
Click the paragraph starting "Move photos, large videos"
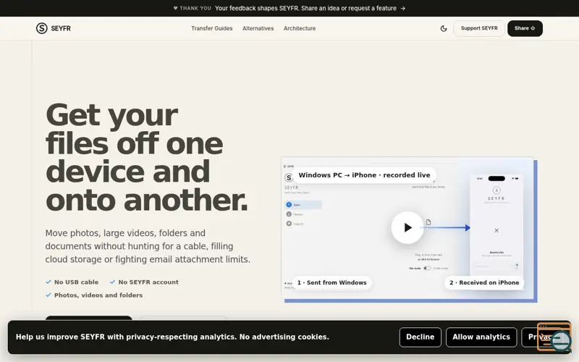coord(148,246)
